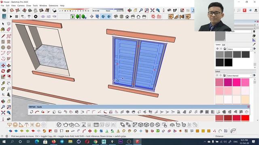Click the Stop animation square button
Image resolution: width=259 pixels, height=145 pixels.
coord(17,17)
